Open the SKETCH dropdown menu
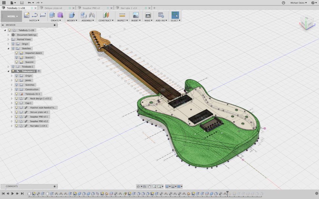This screenshot has width=319, height=199. point(34,20)
